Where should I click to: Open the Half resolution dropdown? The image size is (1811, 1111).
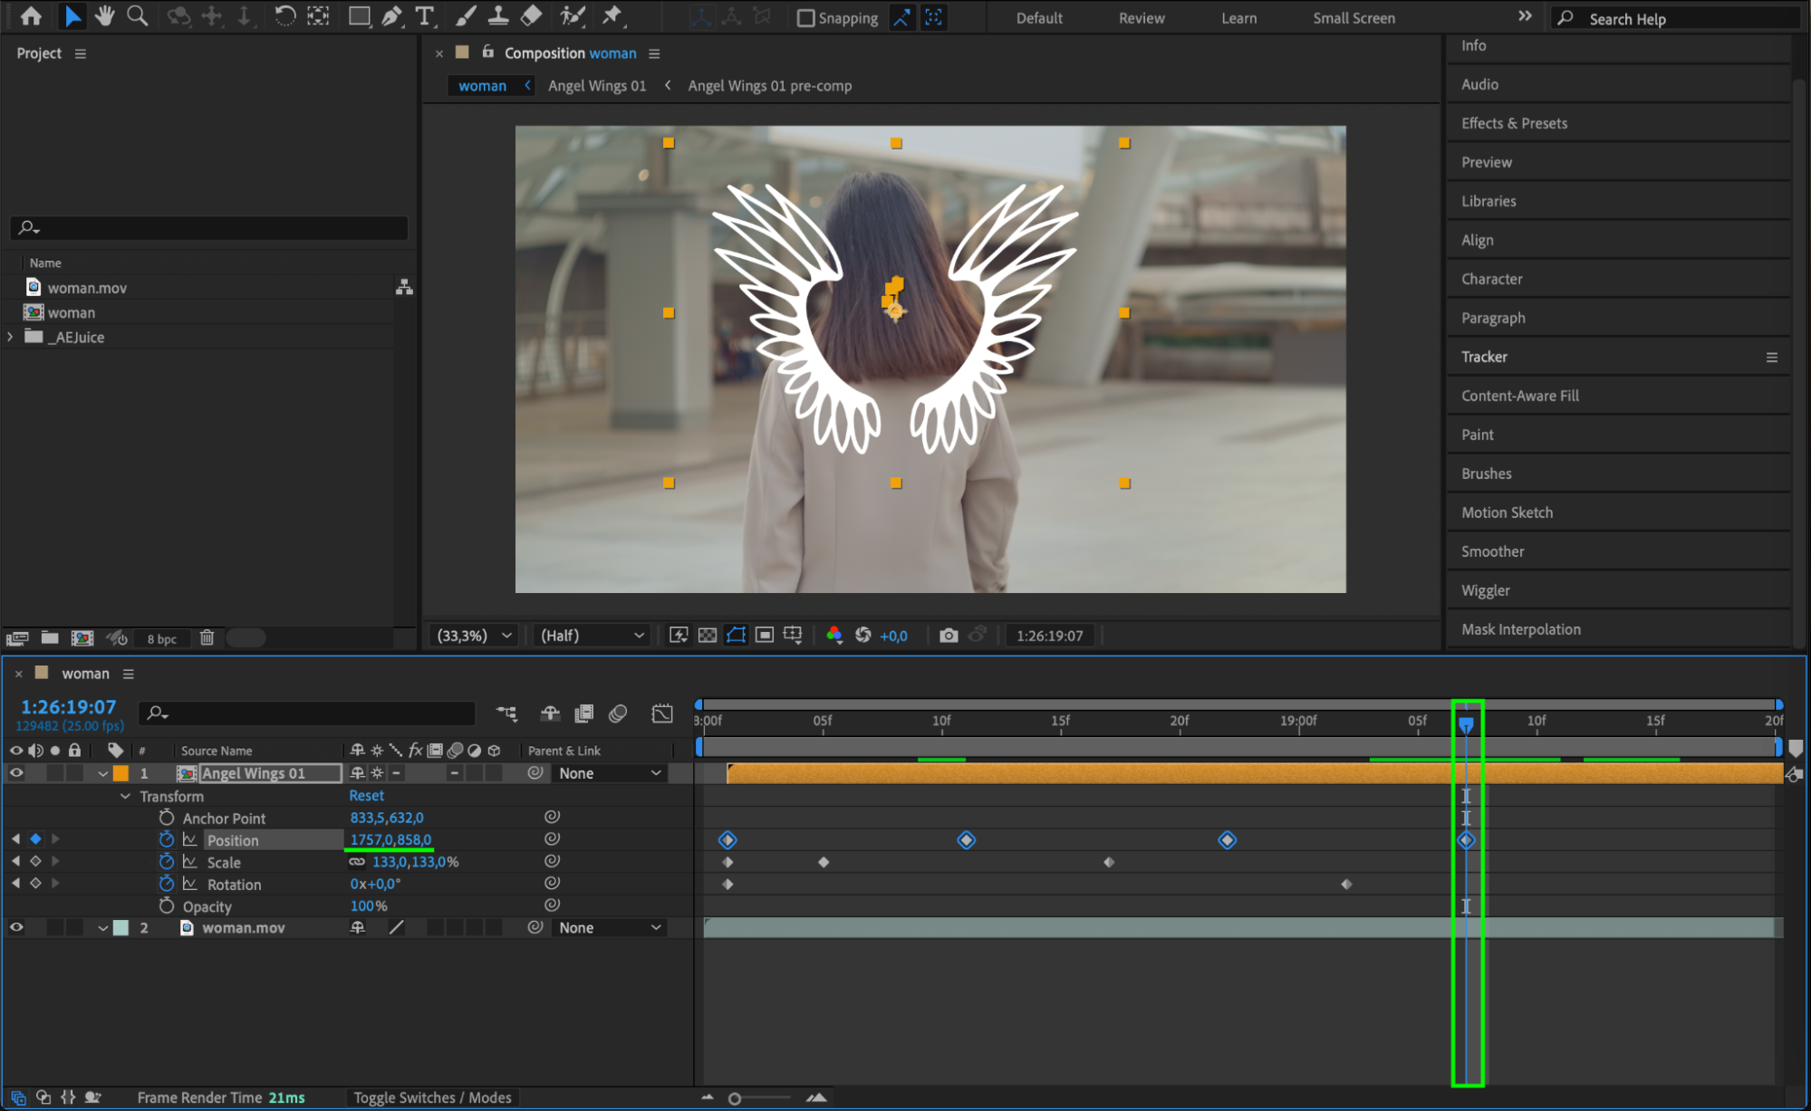[592, 636]
